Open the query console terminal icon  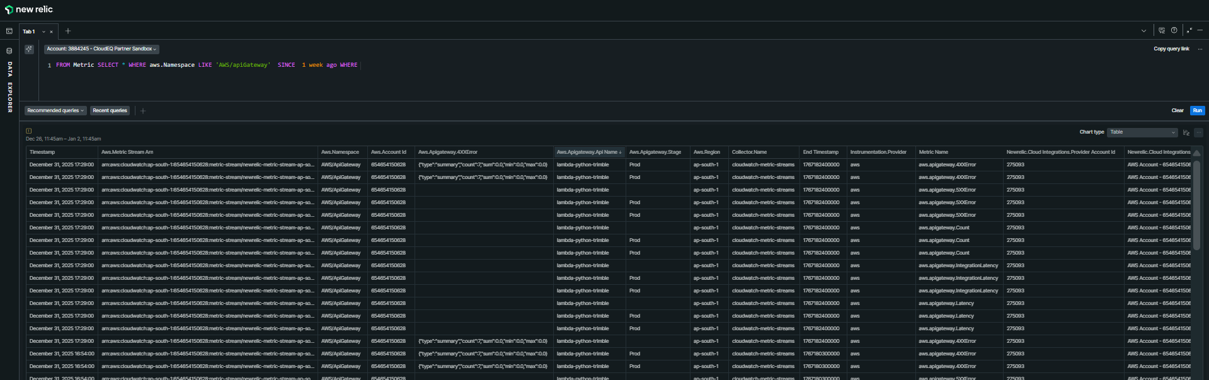point(9,31)
